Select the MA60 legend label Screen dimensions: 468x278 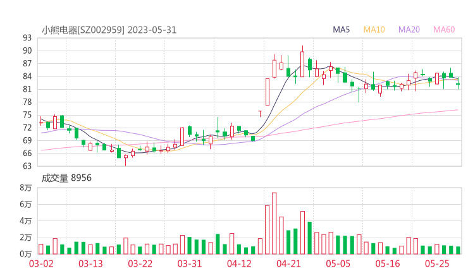pyautogui.click(x=444, y=30)
